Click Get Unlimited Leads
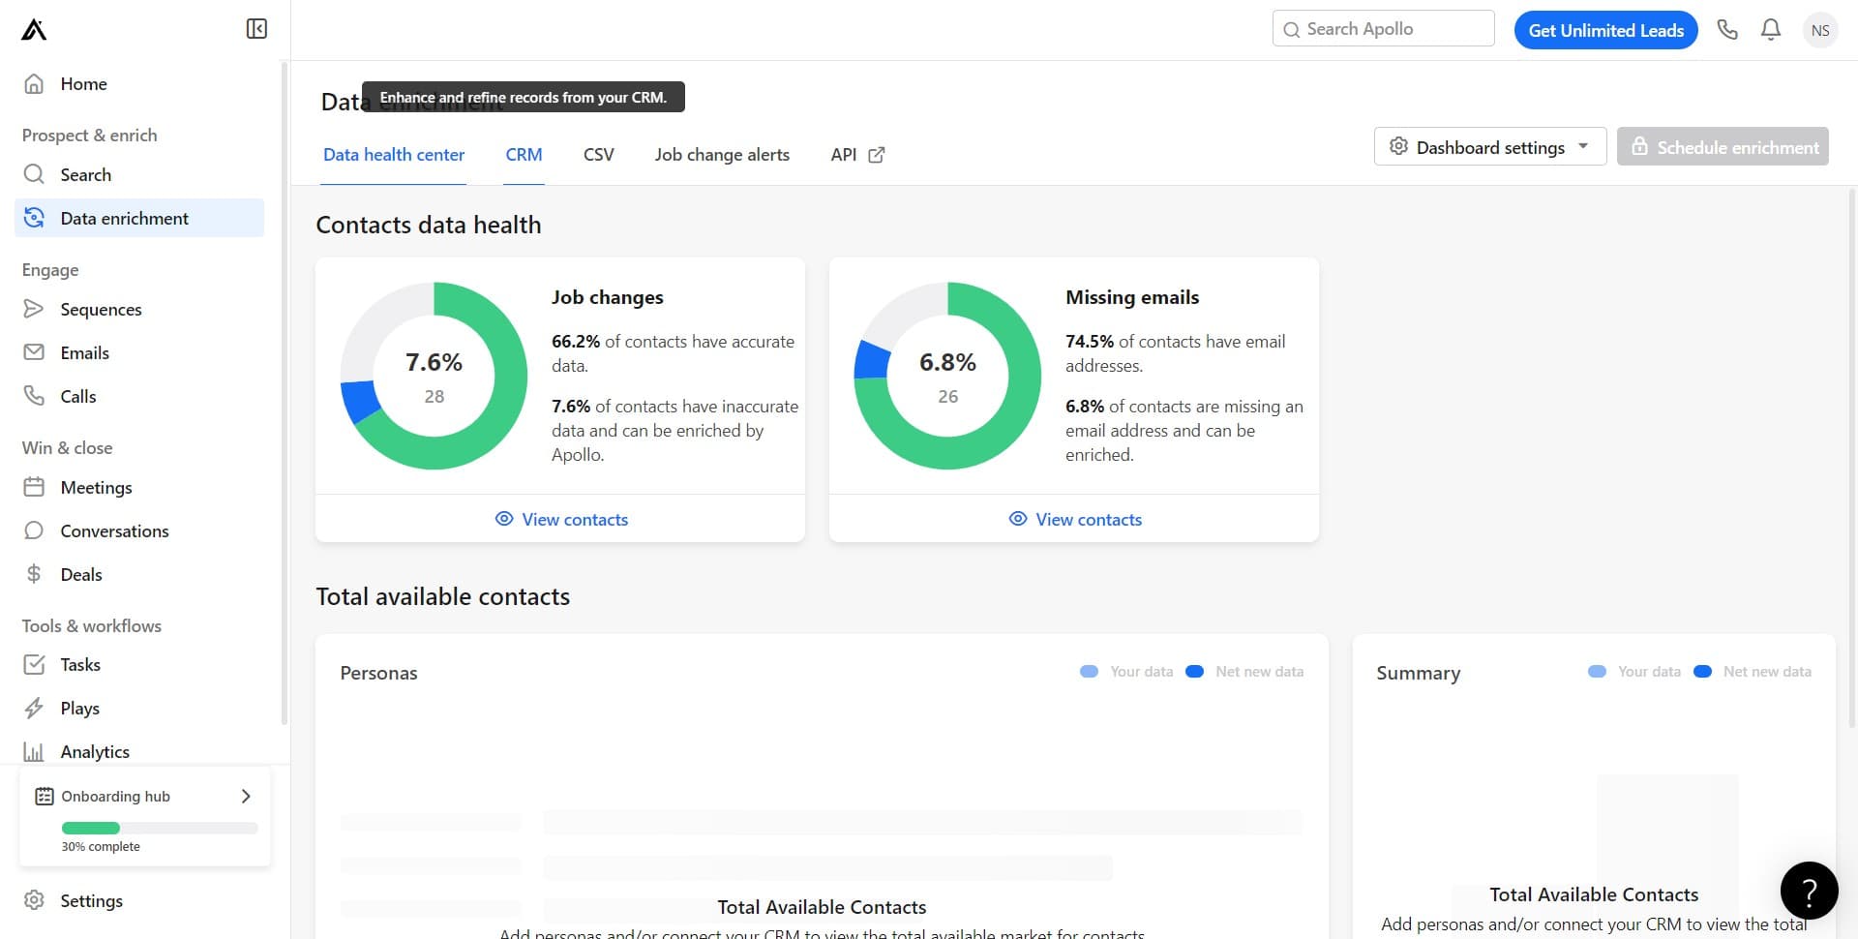Image resolution: width=1858 pixels, height=939 pixels. coord(1605,30)
